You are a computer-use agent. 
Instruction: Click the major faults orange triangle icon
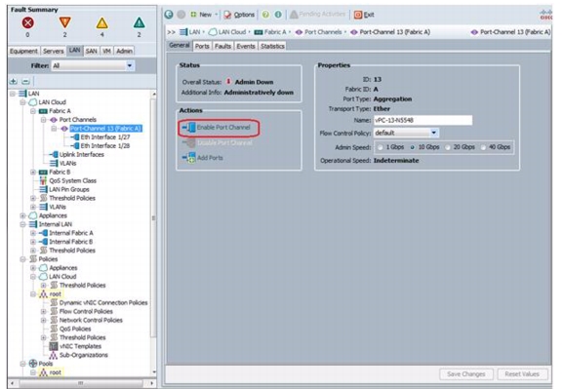(x=64, y=22)
